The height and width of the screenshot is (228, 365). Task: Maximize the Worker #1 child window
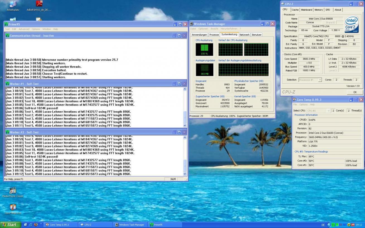tap(179, 84)
